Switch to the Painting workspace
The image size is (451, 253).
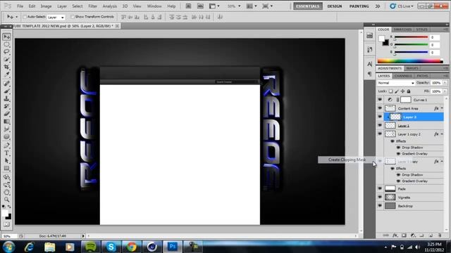pos(359,6)
